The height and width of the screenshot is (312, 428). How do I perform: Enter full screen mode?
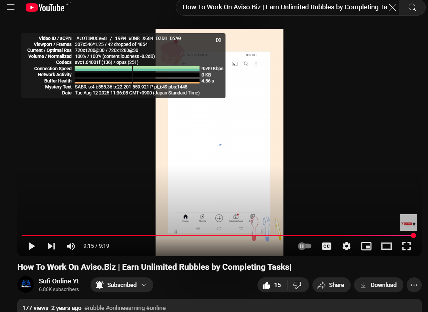[406, 246]
